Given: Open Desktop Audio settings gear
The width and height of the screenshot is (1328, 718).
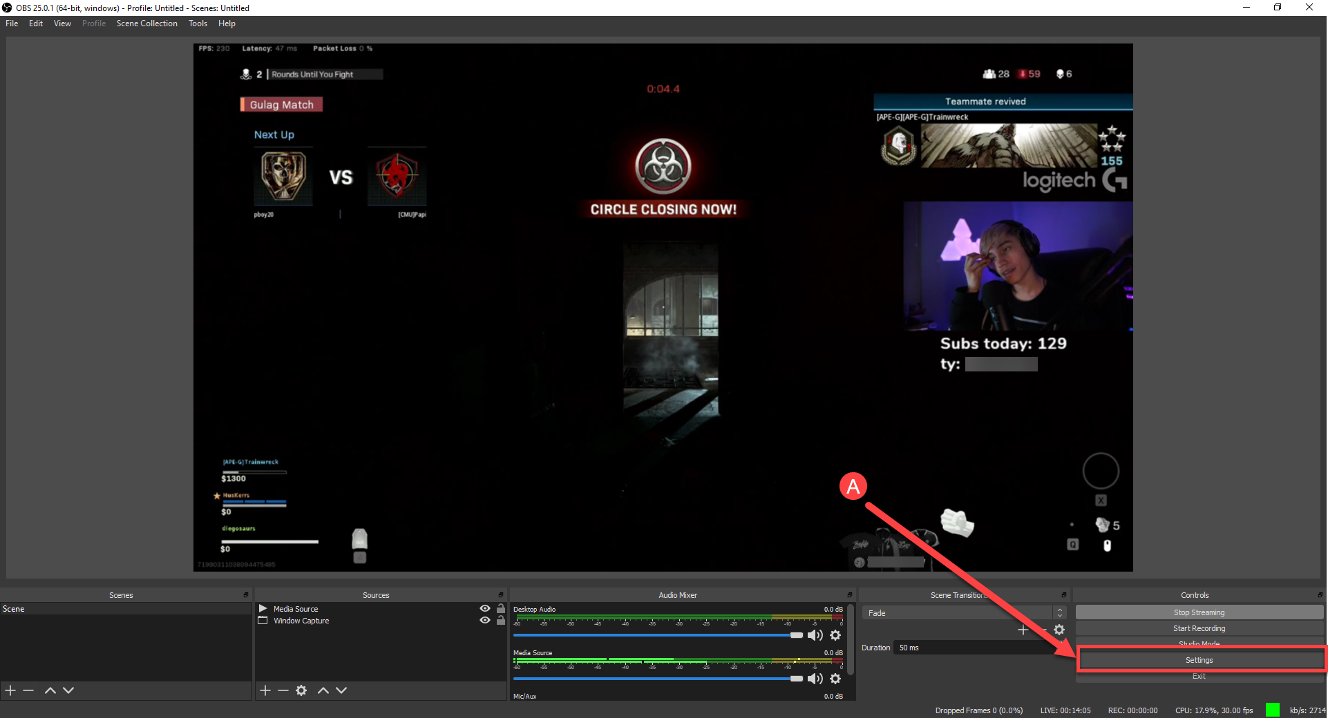Looking at the screenshot, I should coord(835,635).
